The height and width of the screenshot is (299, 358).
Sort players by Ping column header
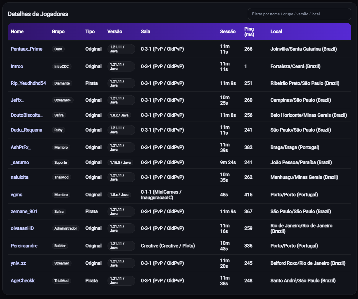(x=249, y=32)
